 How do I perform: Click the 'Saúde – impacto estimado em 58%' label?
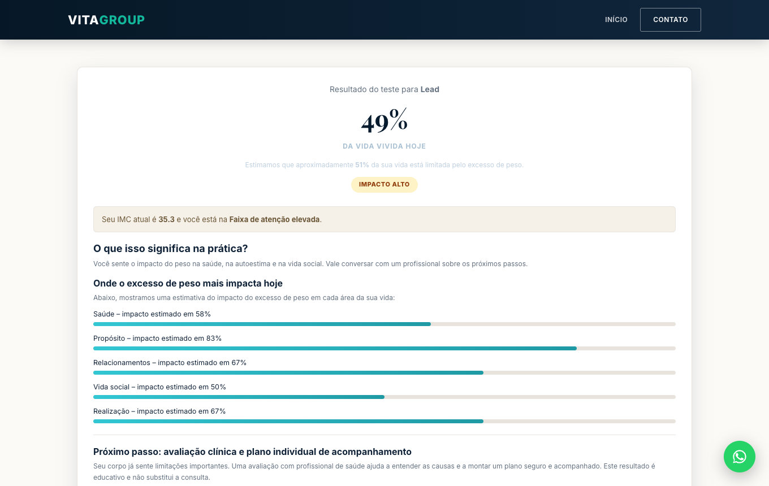point(152,314)
